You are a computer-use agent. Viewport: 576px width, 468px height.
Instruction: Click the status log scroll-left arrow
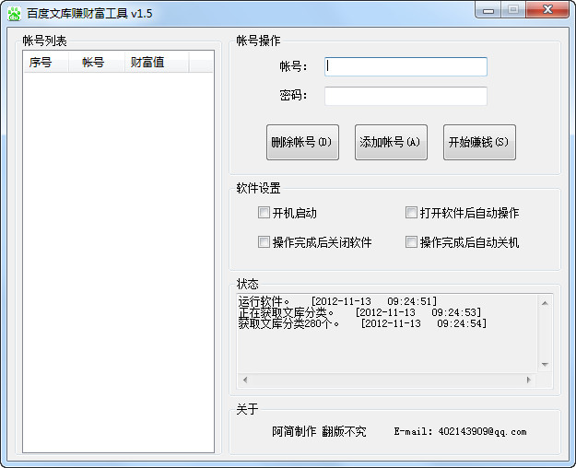(245, 380)
